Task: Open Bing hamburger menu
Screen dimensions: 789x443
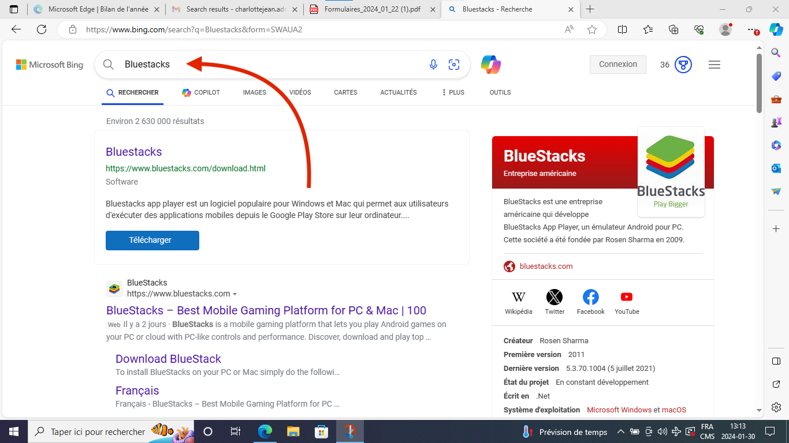Action: [x=714, y=65]
